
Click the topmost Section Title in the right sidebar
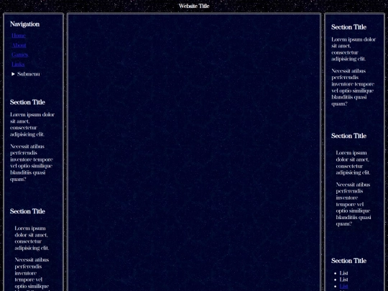[348, 27]
